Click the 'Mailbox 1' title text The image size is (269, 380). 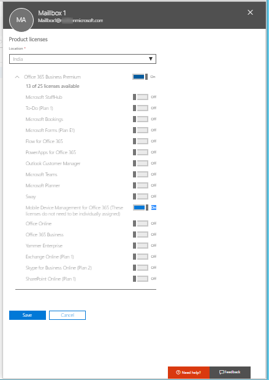point(52,13)
